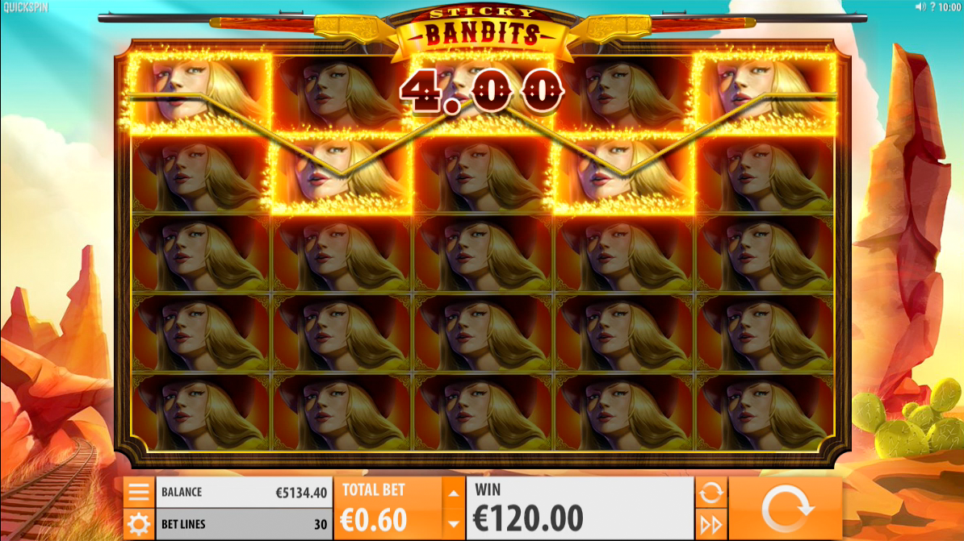Click the Sticky Bandits logo banner
Viewport: 964px width, 541px height.
[483, 29]
